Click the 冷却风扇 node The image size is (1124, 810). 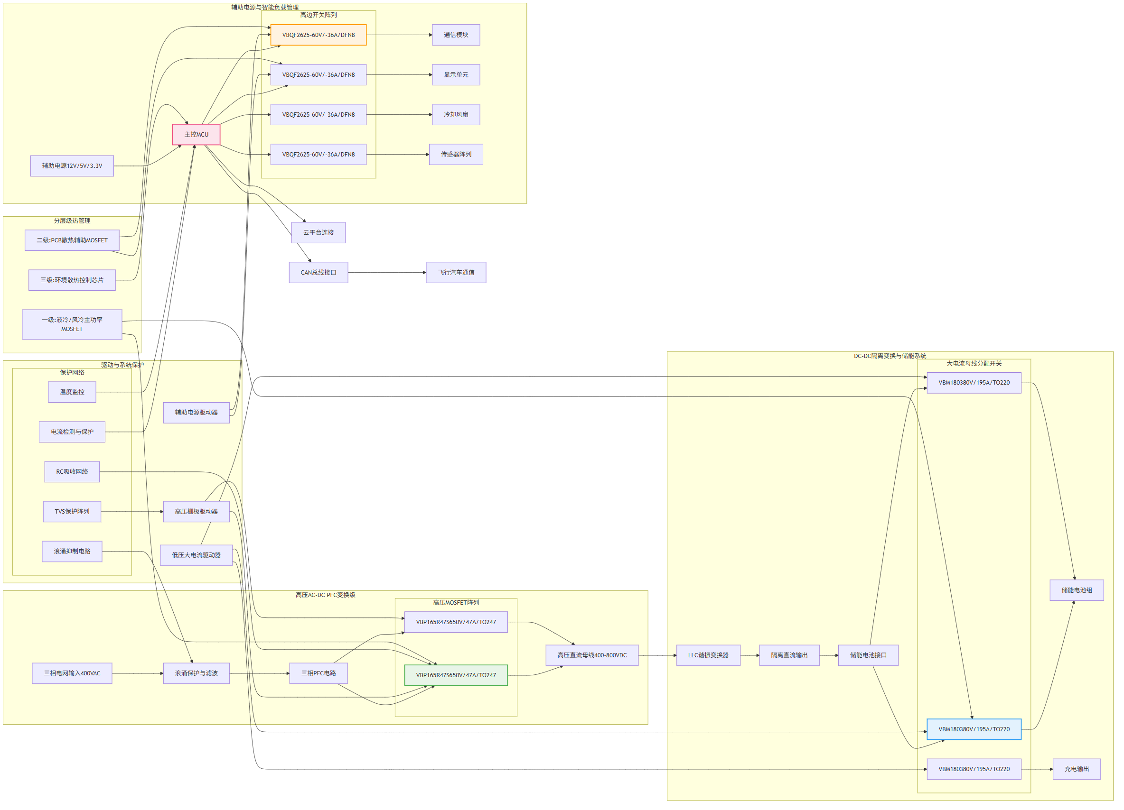pos(456,114)
